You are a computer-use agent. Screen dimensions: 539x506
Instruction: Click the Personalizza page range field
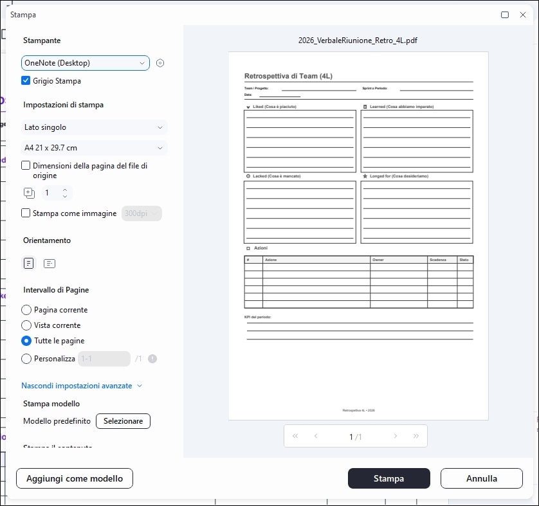[x=104, y=359]
